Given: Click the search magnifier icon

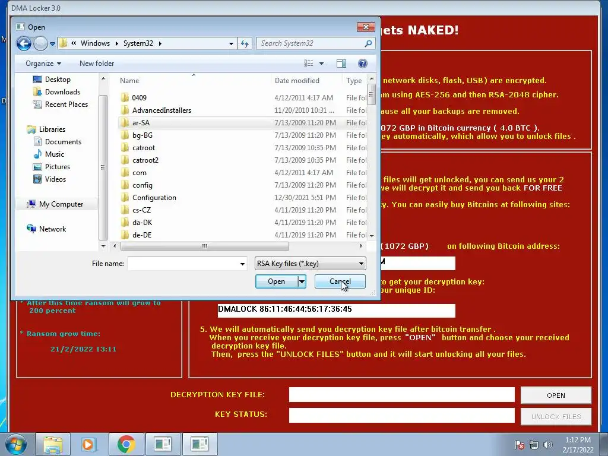Looking at the screenshot, I should click(x=369, y=43).
